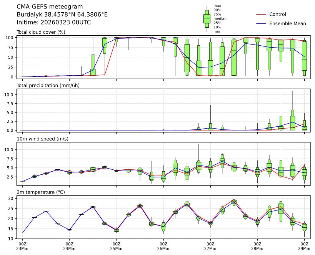
Task: Click the CMA-GEPS meteogram title
Action: [44, 7]
